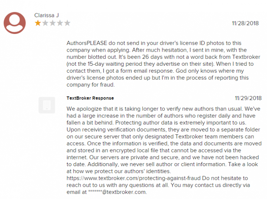Image resolution: width=267 pixels, height=199 pixels.
Task: Select the second star in rating
Action: [45, 23]
